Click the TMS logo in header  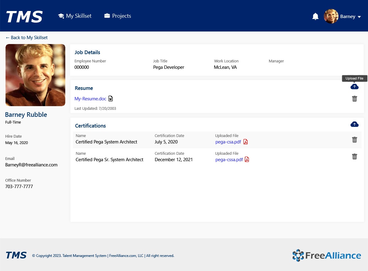click(x=24, y=17)
